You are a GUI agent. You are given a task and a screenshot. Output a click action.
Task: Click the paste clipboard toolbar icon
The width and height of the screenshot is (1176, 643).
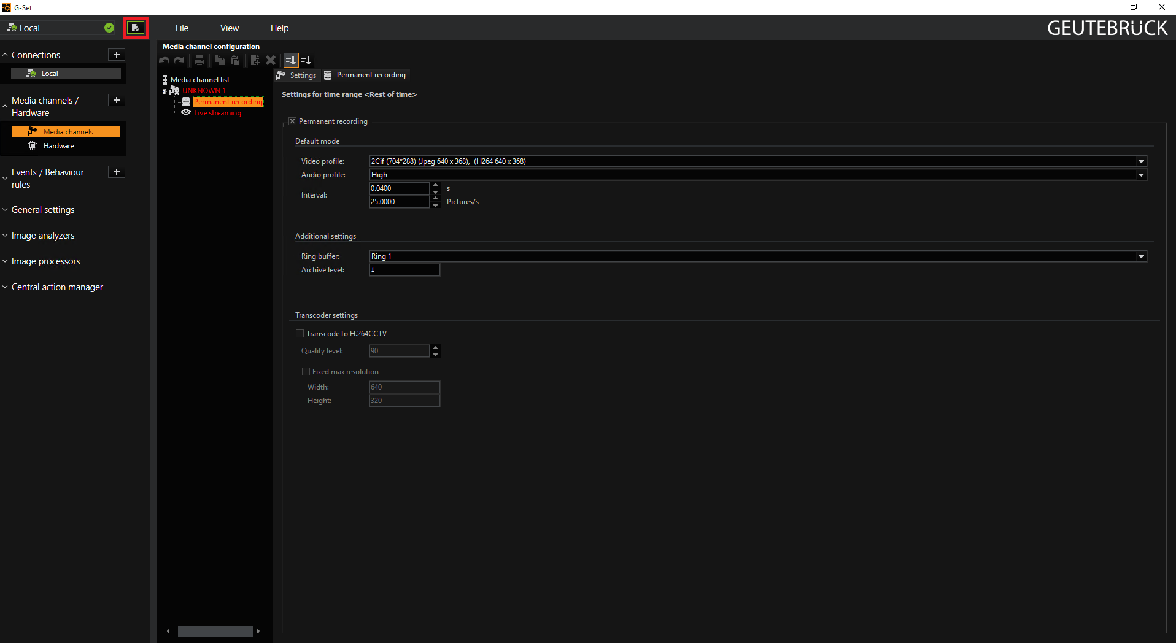(234, 60)
